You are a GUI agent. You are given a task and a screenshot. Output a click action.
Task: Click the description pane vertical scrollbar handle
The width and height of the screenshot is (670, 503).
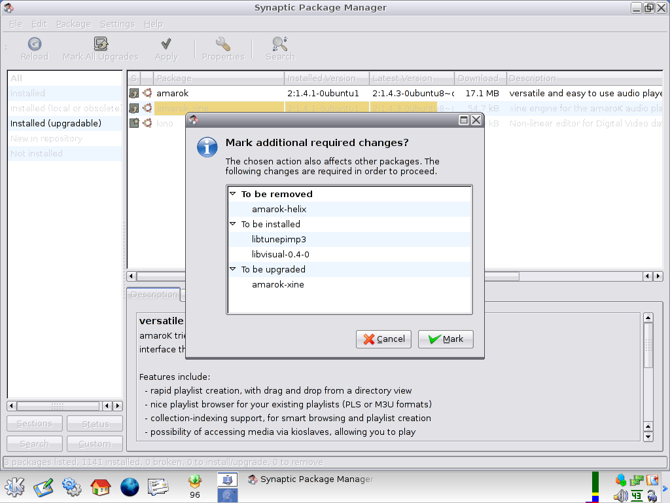coord(648,345)
